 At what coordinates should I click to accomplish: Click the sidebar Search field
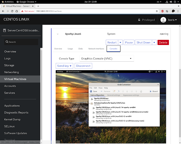pos(21,42)
